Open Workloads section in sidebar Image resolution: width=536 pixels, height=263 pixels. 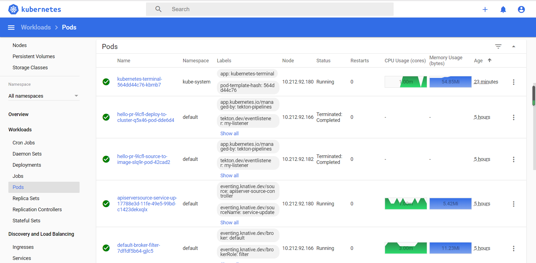coord(20,130)
